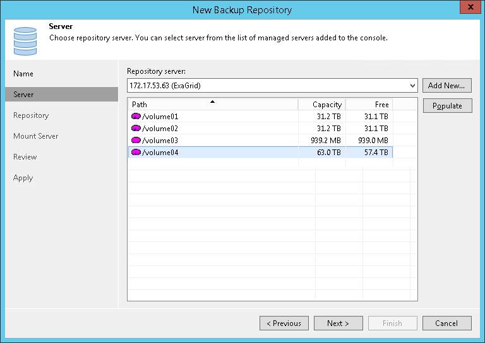Image resolution: width=485 pixels, height=343 pixels.
Task: Select the /volume03 path row
Action: click(x=260, y=140)
